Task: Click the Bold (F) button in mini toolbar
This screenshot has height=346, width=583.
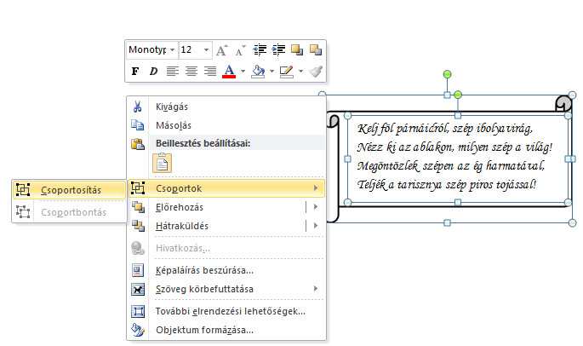Action: (x=135, y=71)
